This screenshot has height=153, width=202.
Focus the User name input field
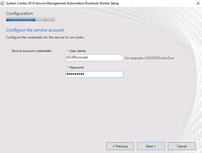coord(94,58)
